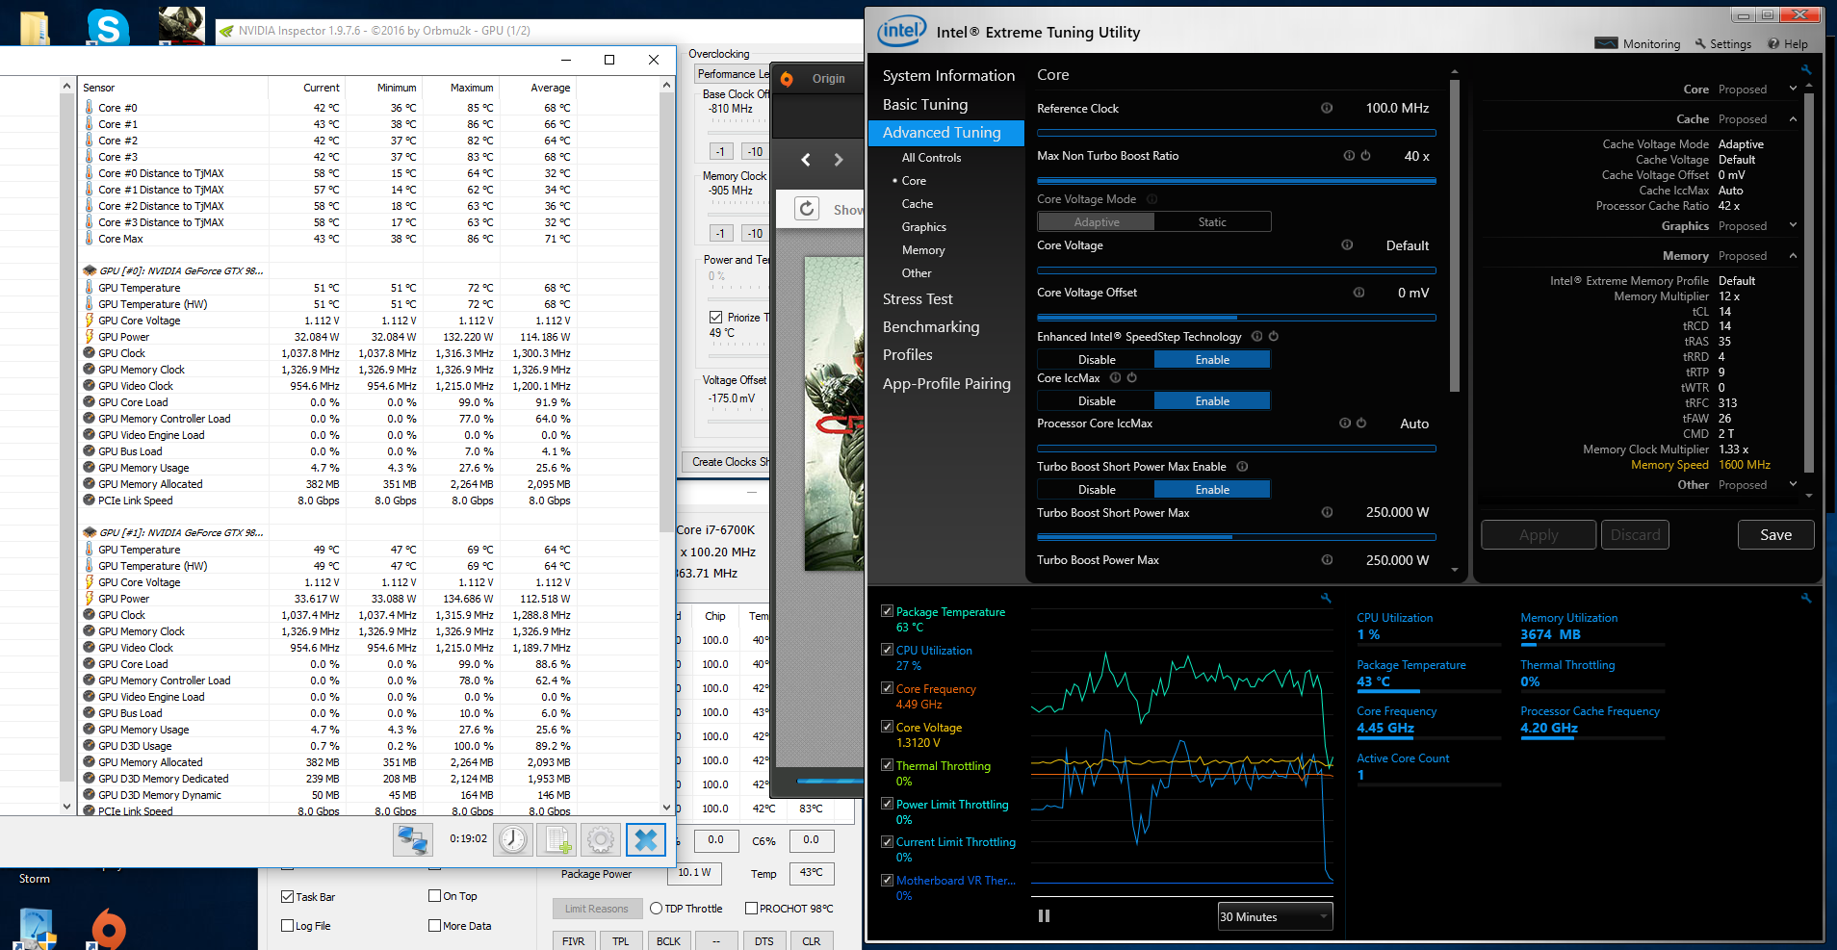Open the 30 Minutes time range dropdown
1837x950 pixels.
click(1275, 916)
